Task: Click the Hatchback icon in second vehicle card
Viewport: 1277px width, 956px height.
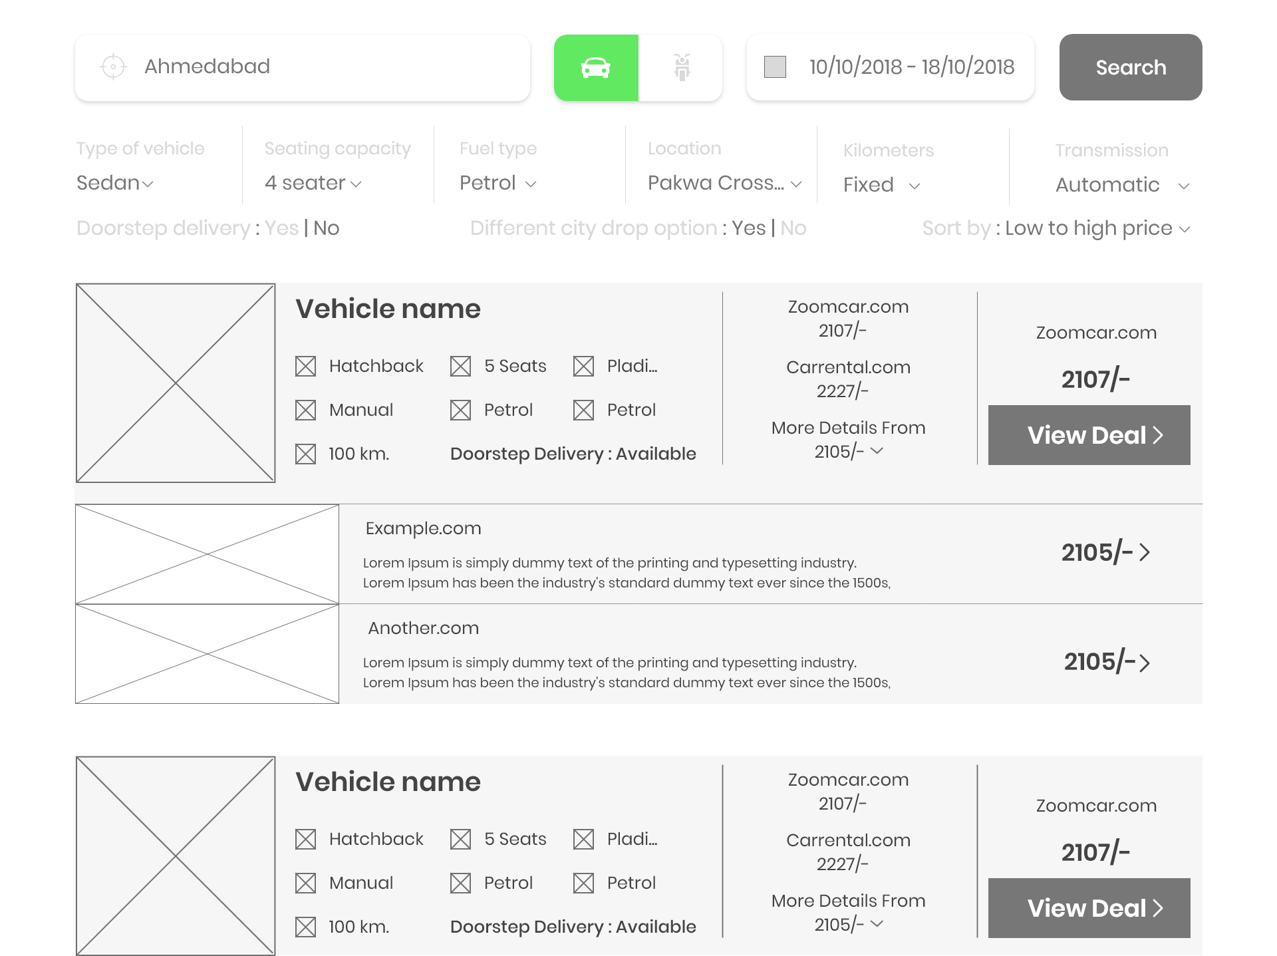Action: coord(305,839)
